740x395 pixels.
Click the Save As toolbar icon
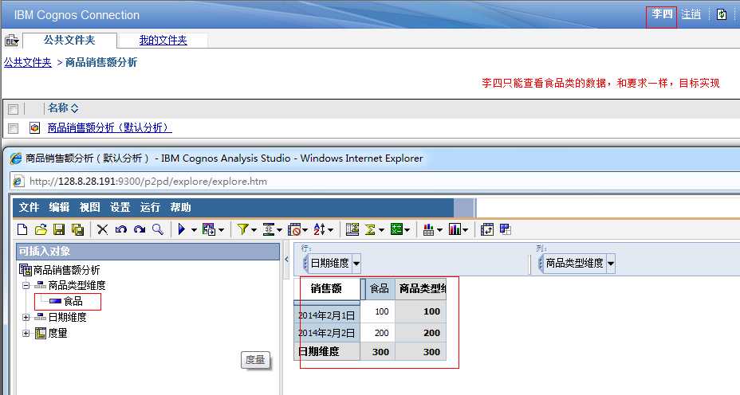point(77,229)
